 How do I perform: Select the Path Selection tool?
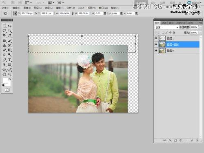pyautogui.click(x=4, y=64)
